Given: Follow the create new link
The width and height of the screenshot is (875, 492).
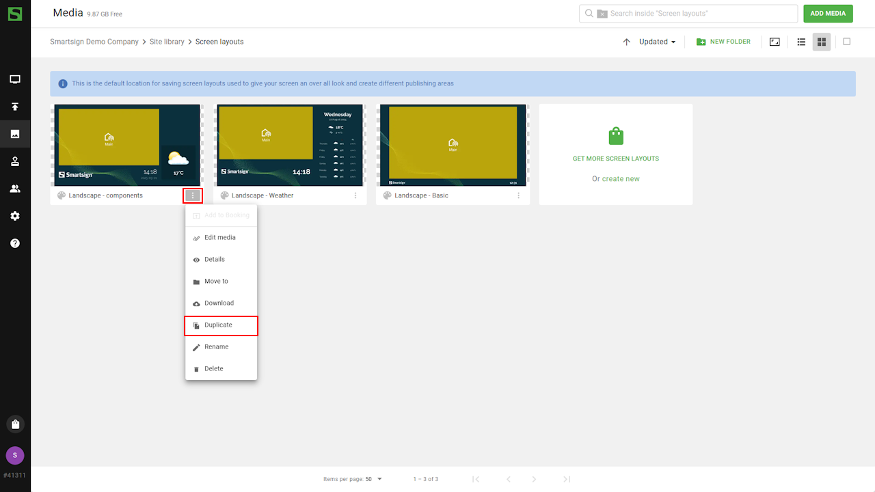Looking at the screenshot, I should (621, 179).
